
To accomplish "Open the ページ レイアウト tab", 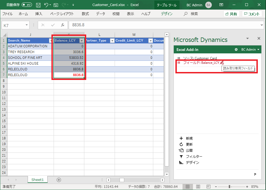I will pyautogui.click(x=62, y=14).
